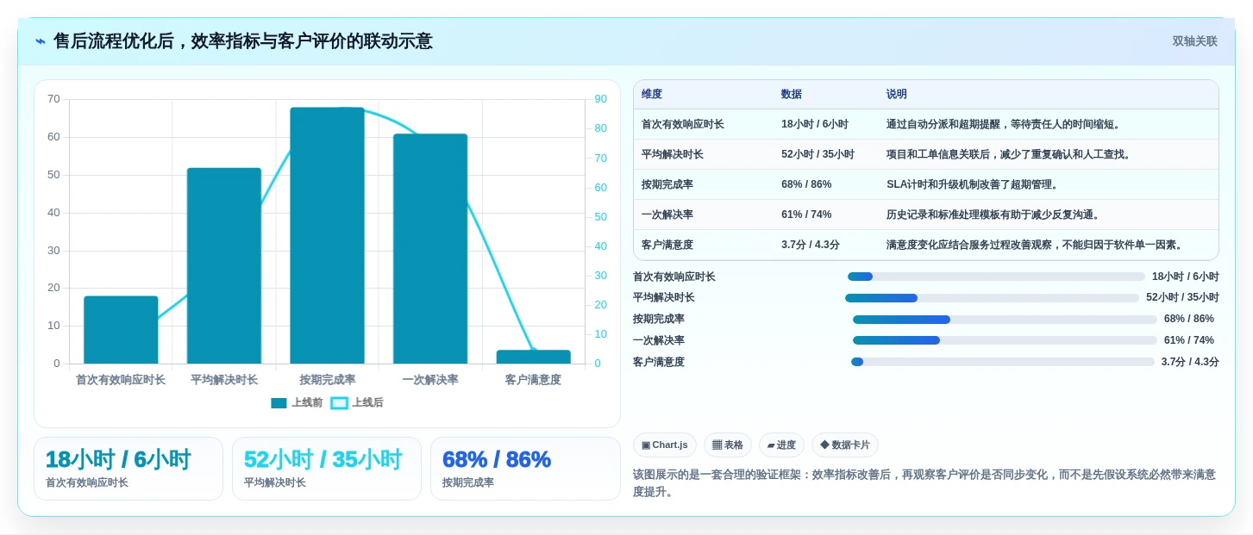Select the 数据卡片 tag

[845, 445]
